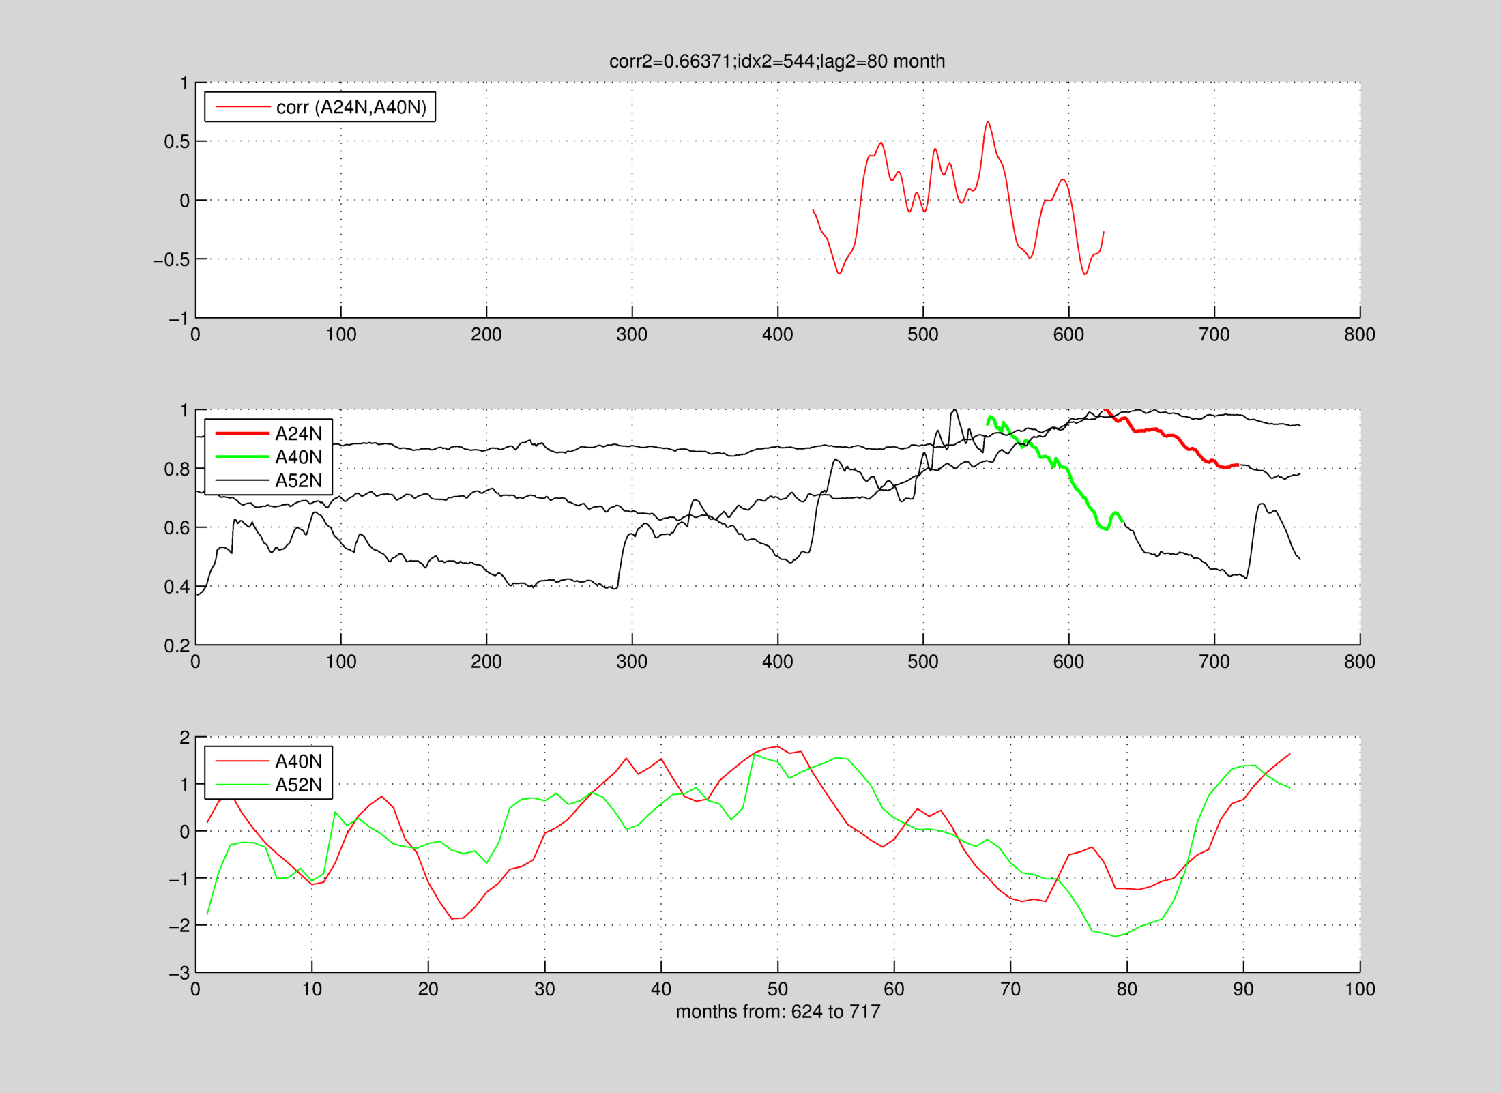Click the green A40N legend line in the middle plot
The width and height of the screenshot is (1501, 1093).
tap(242, 457)
